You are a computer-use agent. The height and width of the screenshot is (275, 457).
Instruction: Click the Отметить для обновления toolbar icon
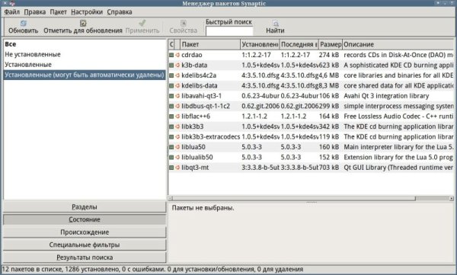(83, 23)
